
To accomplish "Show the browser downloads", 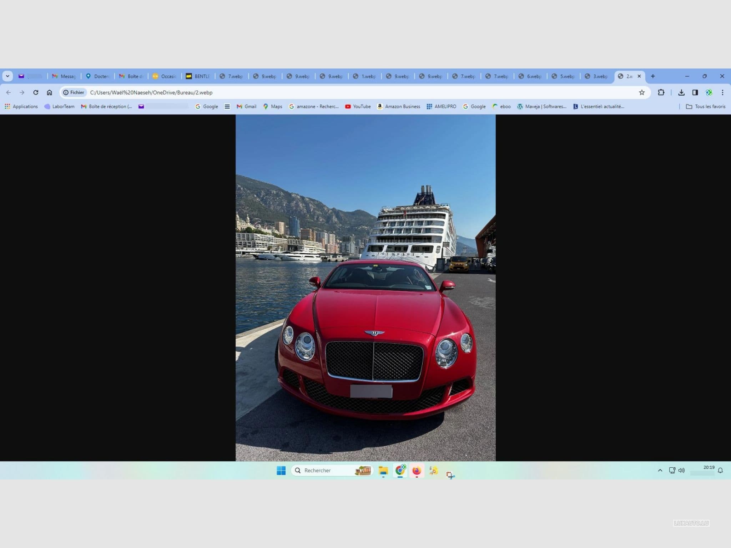I will pos(681,92).
